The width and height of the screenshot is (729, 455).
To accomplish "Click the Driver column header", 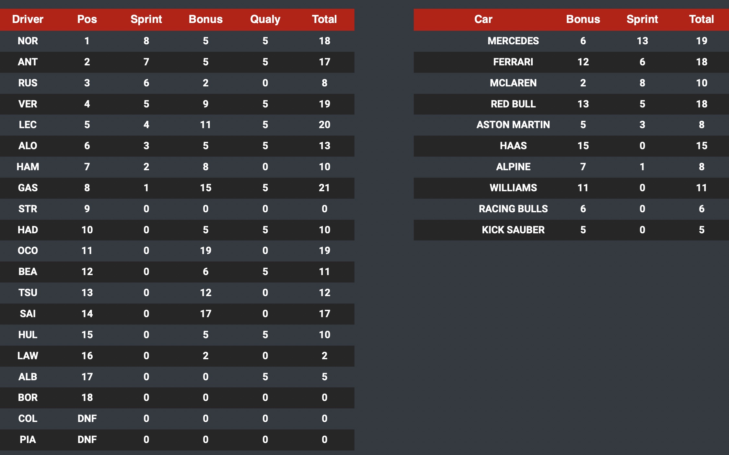I will (x=28, y=19).
